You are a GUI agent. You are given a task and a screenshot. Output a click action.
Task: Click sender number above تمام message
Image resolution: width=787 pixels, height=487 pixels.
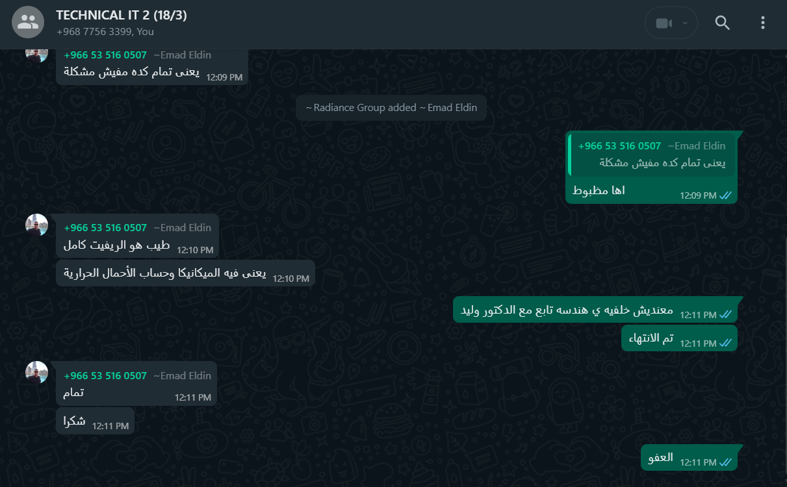[x=105, y=376]
